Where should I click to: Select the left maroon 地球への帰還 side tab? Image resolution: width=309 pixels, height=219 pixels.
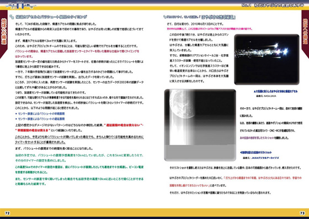point(3,34)
